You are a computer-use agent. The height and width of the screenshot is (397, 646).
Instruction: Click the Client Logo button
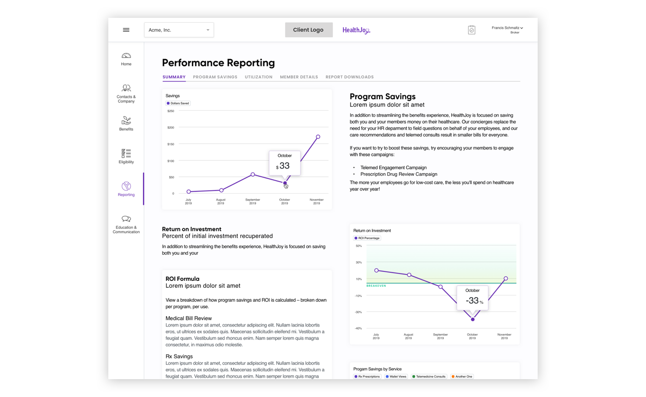(x=309, y=30)
